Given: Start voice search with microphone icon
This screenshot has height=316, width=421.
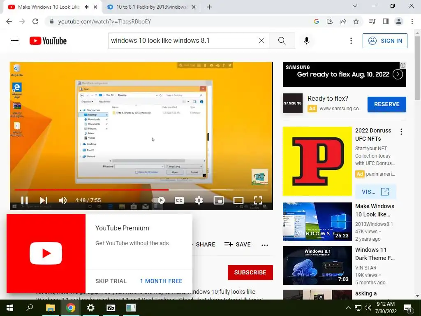Looking at the screenshot, I should (x=307, y=41).
